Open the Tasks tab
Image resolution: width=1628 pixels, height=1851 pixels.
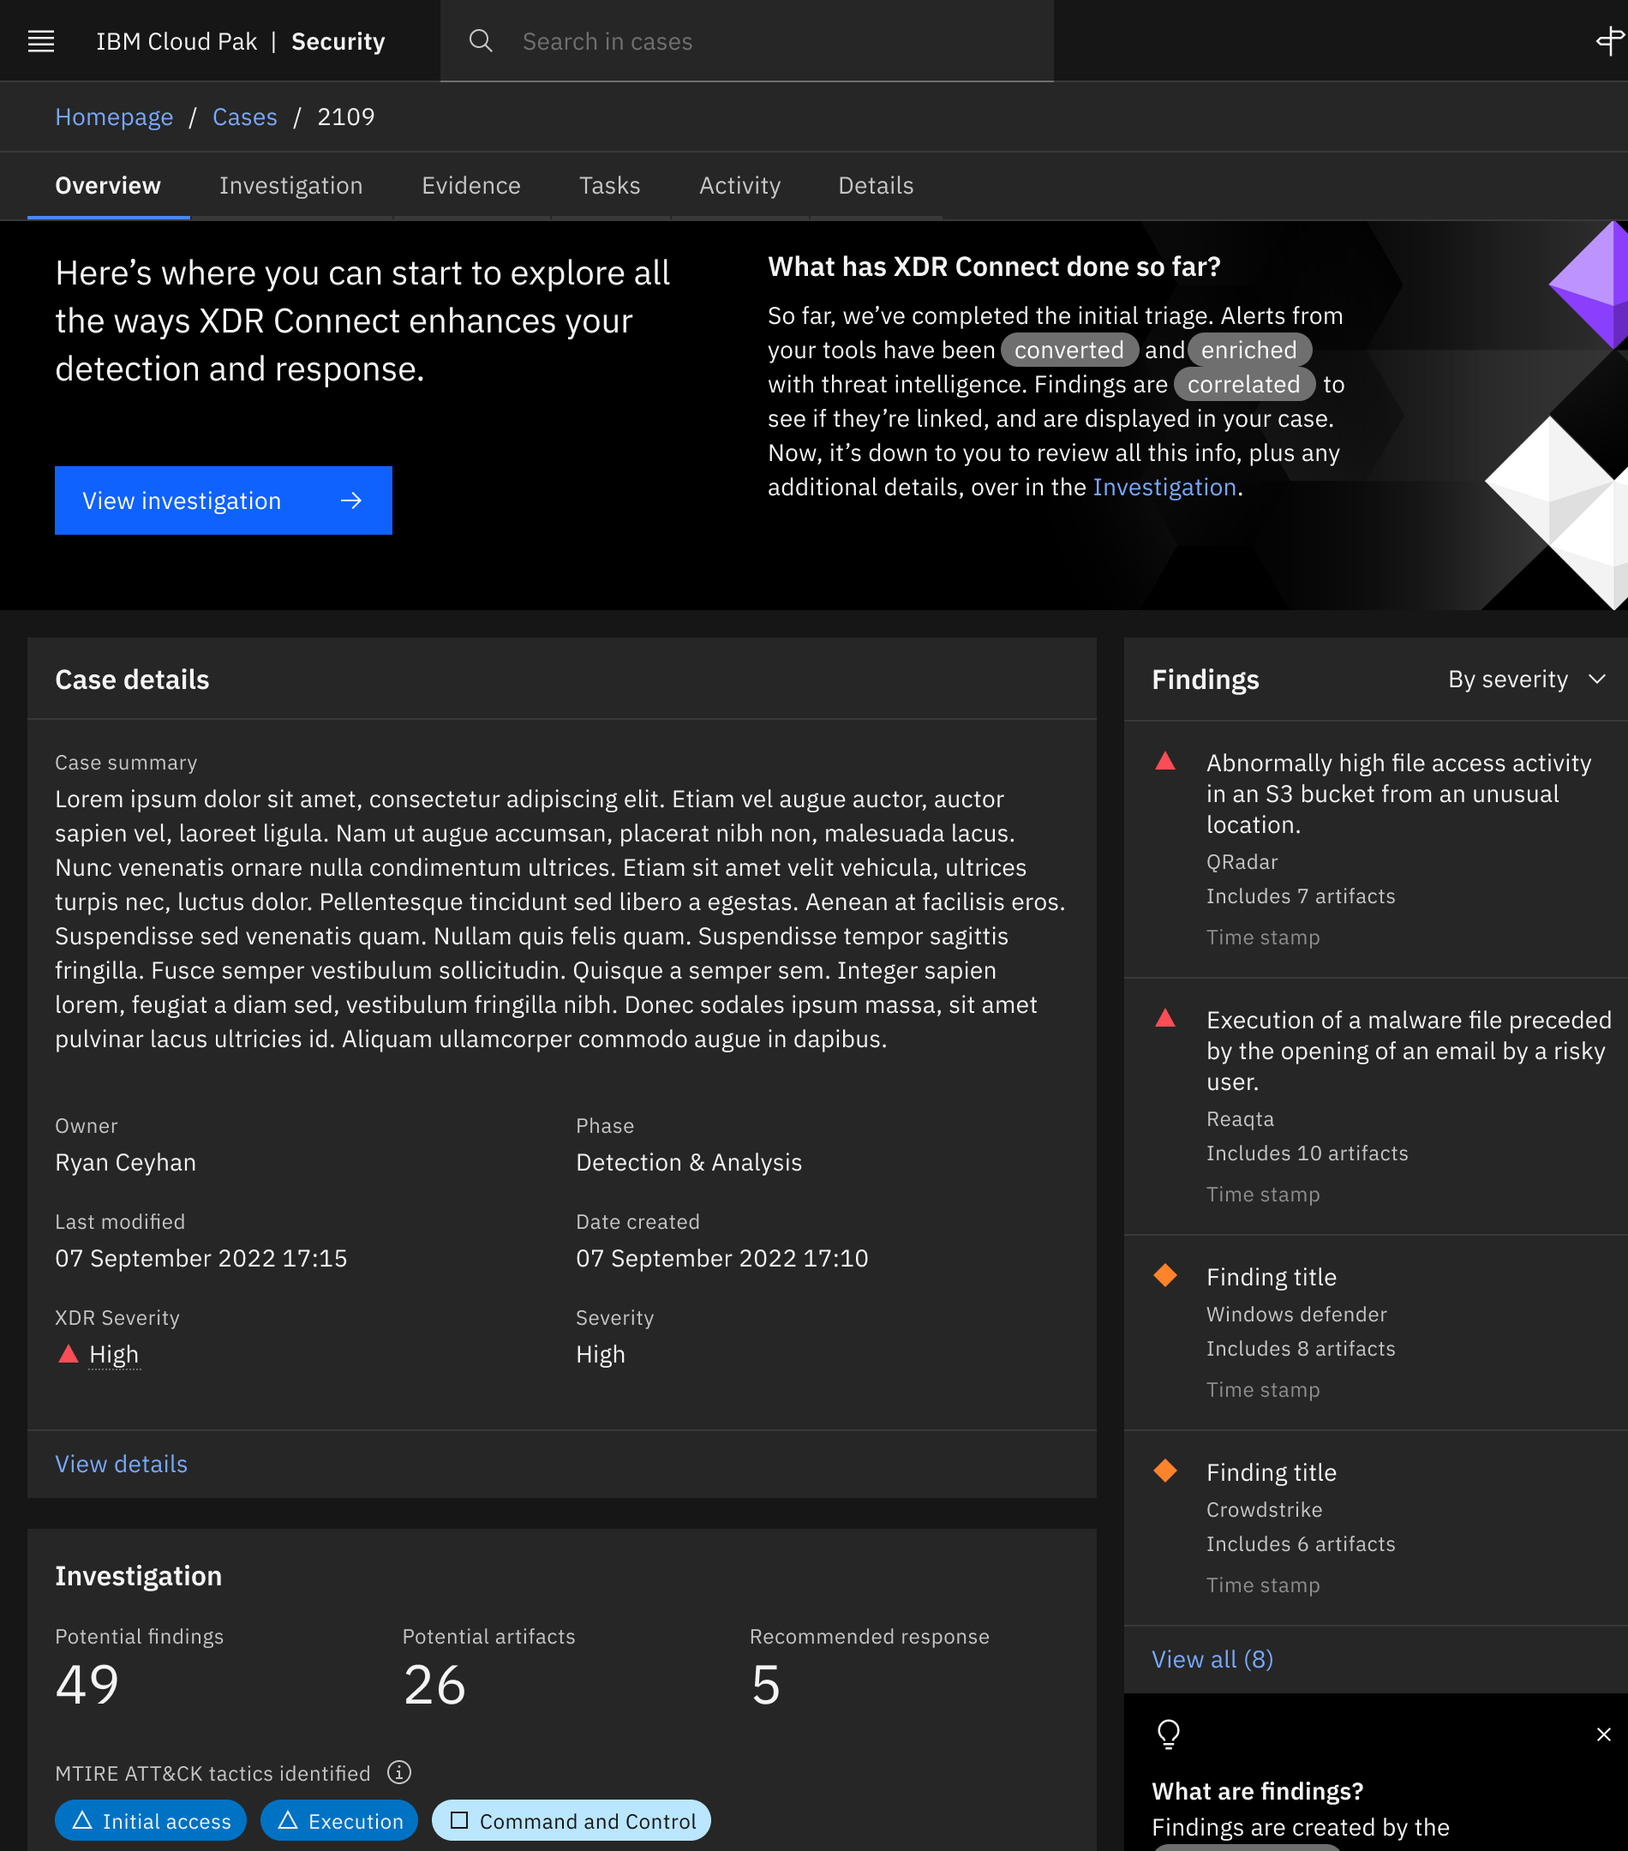(609, 186)
